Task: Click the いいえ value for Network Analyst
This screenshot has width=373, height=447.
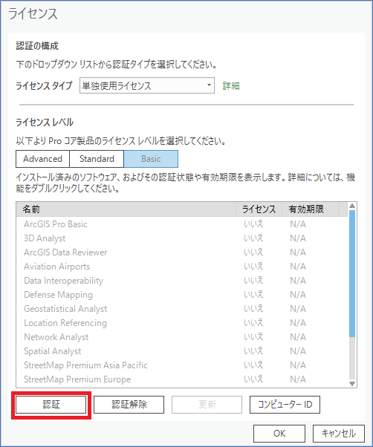Action: point(253,337)
